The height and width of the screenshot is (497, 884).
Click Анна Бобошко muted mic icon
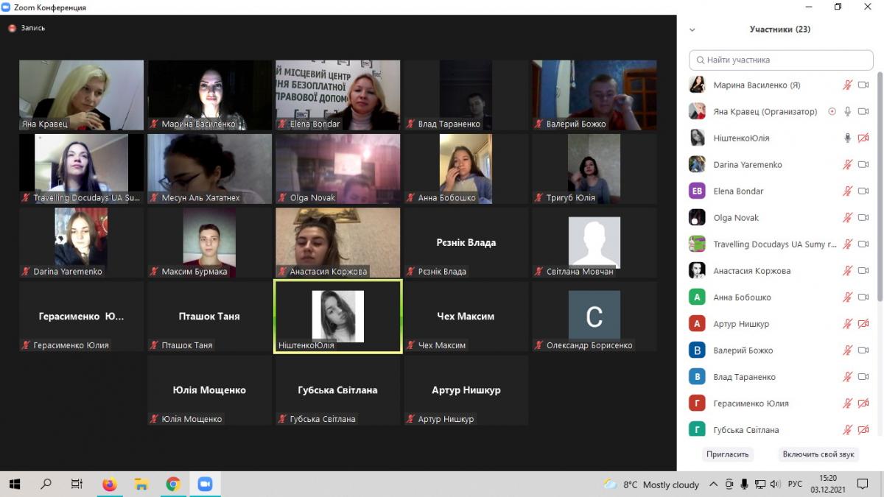pos(848,297)
